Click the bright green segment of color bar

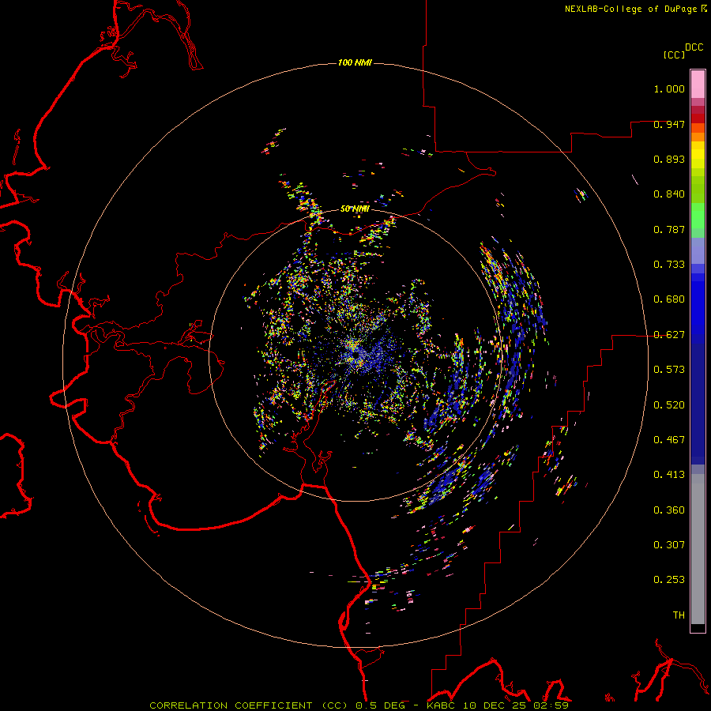pyautogui.click(x=698, y=216)
